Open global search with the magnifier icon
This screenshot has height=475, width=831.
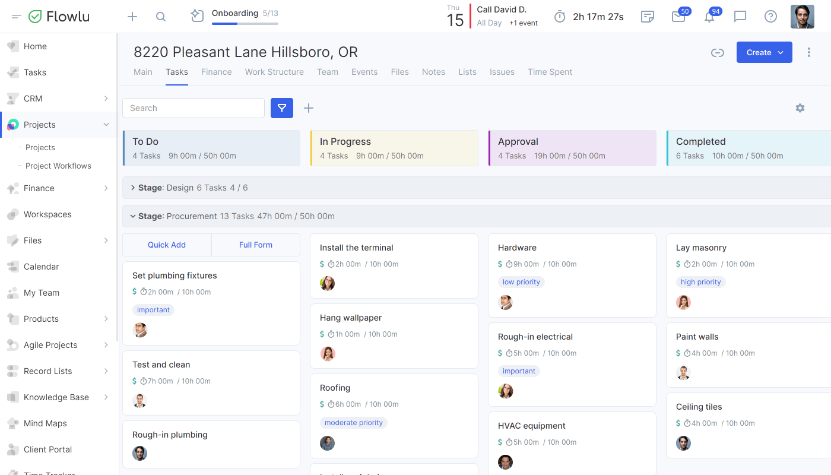coord(161,17)
